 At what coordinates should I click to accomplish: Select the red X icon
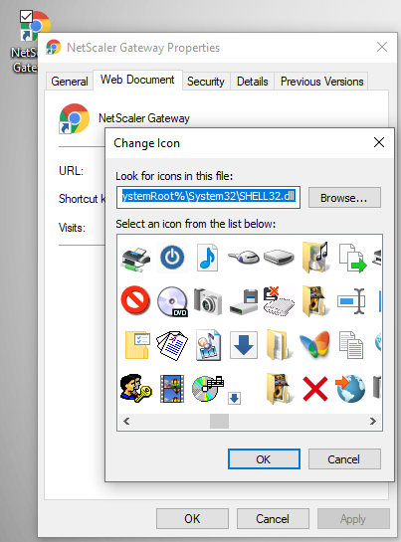314,389
